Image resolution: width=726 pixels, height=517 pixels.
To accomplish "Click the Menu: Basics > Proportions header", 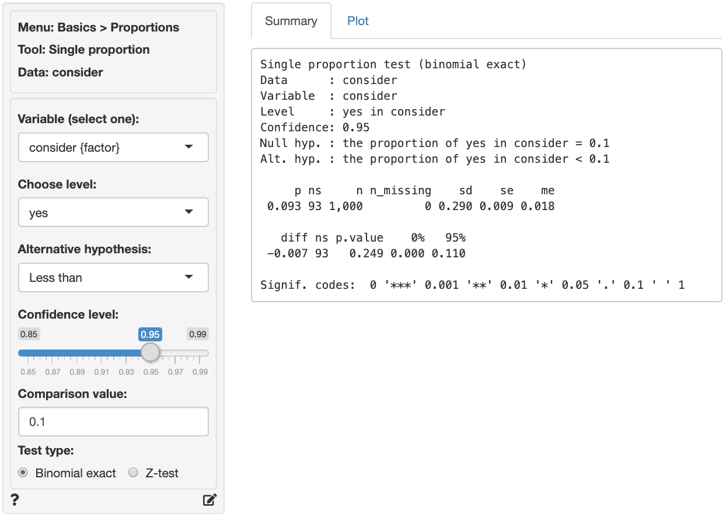I will [99, 27].
